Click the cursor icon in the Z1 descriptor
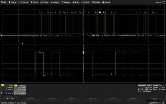The image size is (166, 104). pyautogui.click(x=15, y=93)
